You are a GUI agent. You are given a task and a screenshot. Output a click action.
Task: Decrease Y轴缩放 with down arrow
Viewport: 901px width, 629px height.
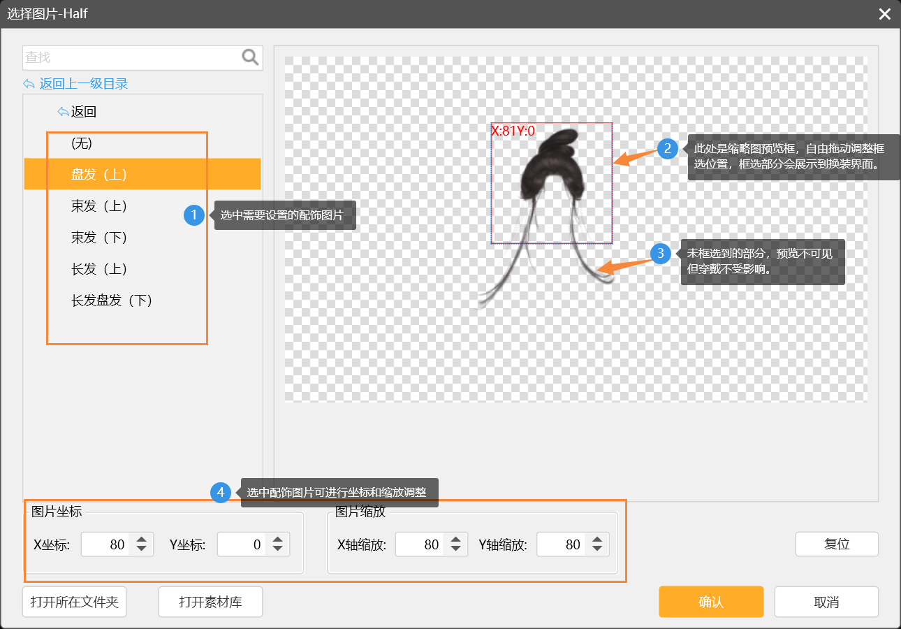point(597,549)
